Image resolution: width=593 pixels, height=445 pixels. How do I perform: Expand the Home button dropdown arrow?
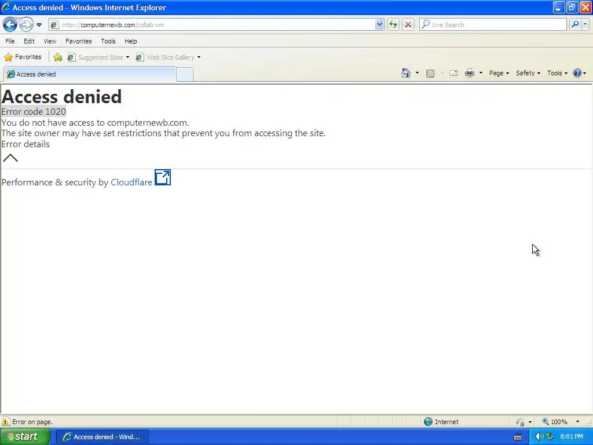pos(417,73)
